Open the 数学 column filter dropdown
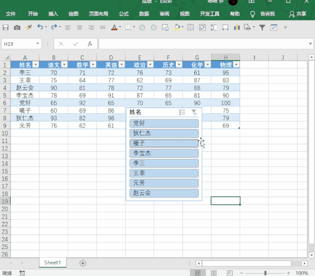 pos(93,65)
